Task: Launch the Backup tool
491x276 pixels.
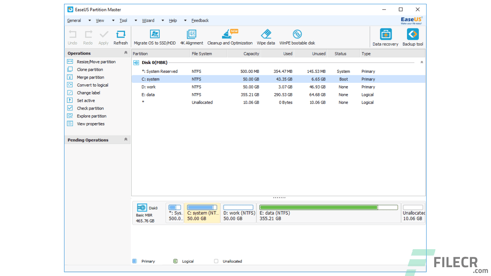Action: [x=412, y=36]
